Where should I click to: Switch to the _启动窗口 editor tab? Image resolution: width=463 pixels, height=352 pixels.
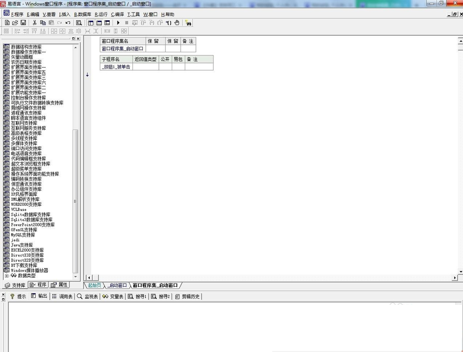[117, 285]
